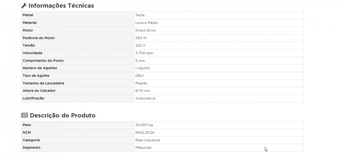This screenshot has width=341, height=162.
Task: Click the 220 V tensão value
Action: click(140, 45)
